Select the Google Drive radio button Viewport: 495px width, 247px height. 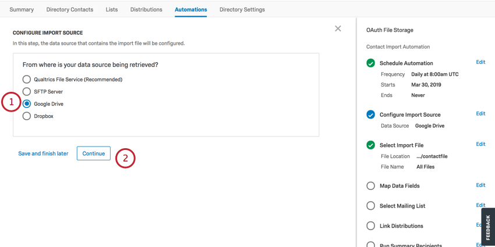coord(27,103)
